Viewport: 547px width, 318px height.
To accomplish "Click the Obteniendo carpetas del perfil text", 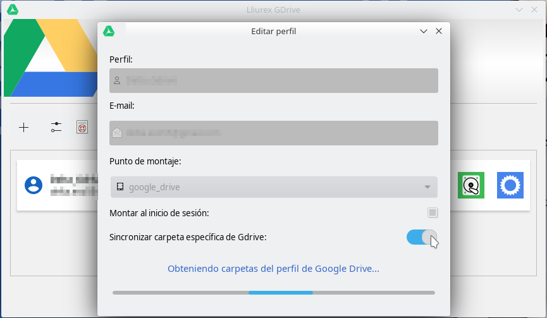I will pyautogui.click(x=273, y=269).
